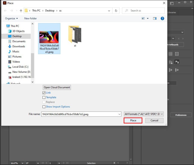Enable the Template checkbox
The width and height of the screenshot is (194, 165).
[44, 97]
